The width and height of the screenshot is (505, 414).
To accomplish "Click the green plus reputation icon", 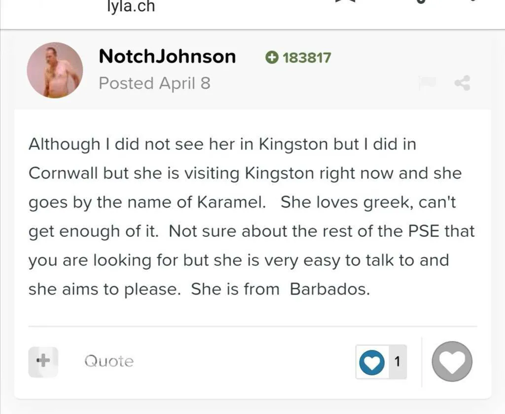I will click(271, 58).
